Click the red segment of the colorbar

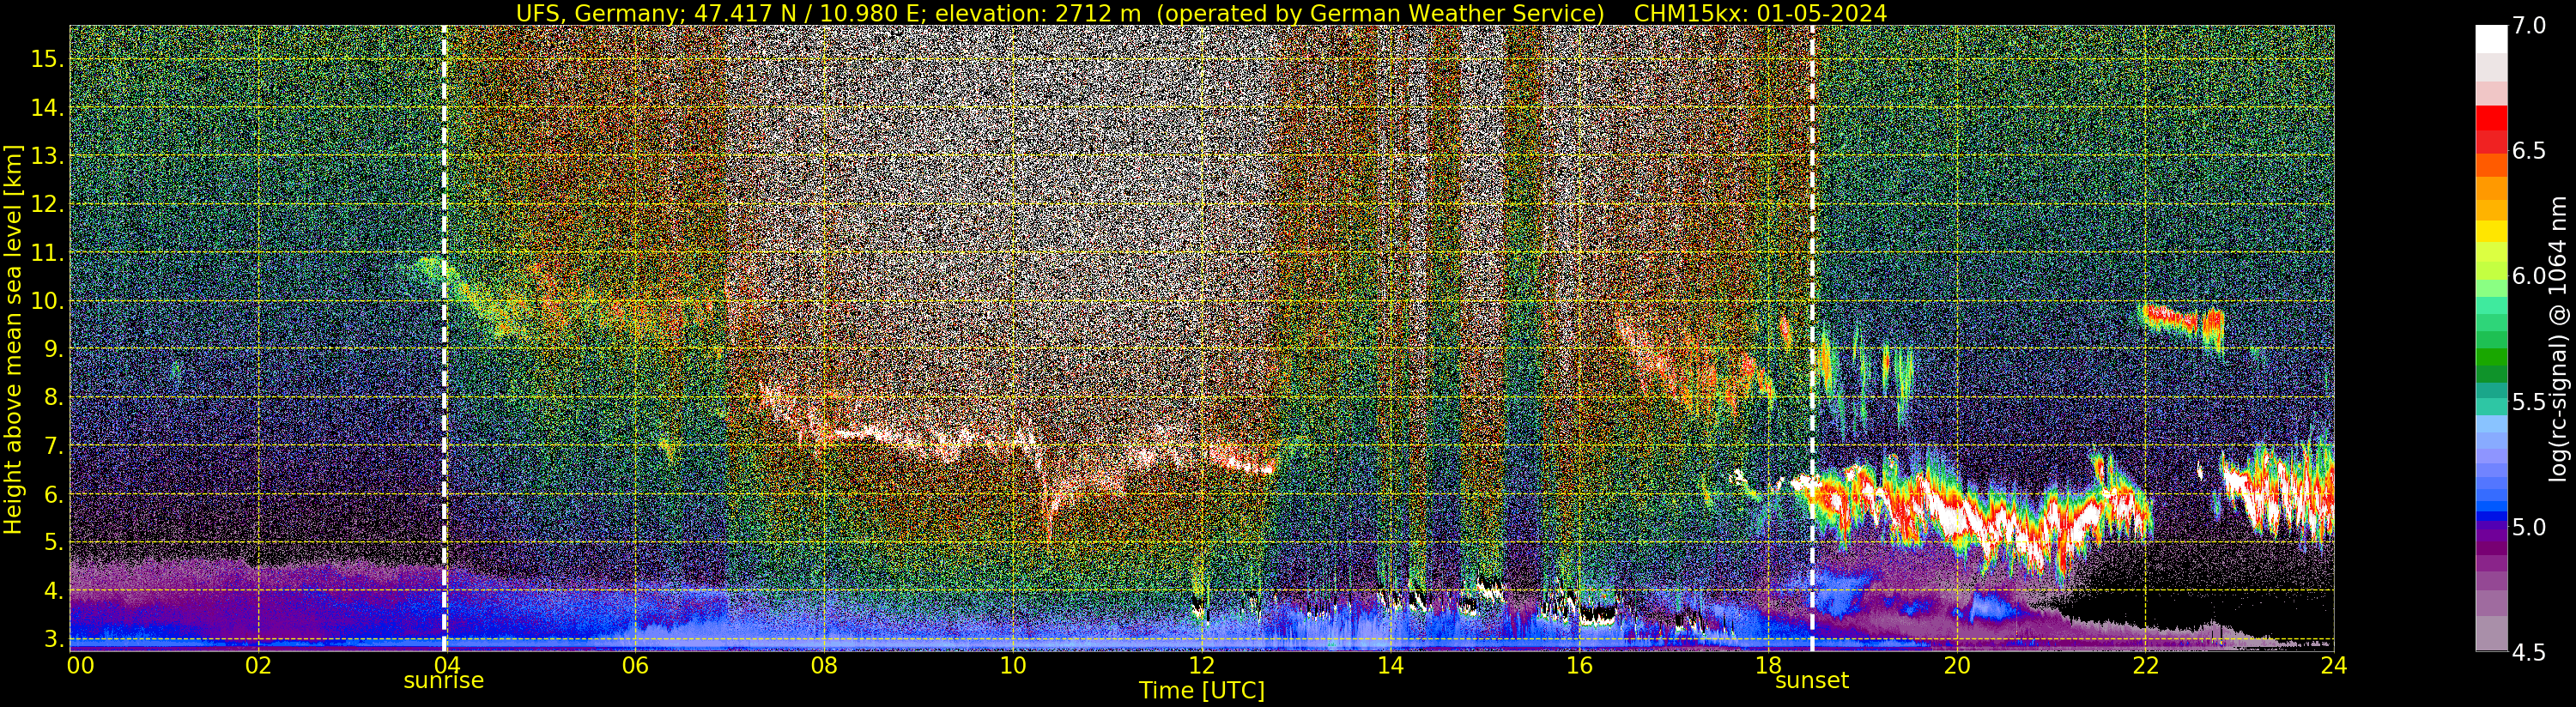(2491, 118)
